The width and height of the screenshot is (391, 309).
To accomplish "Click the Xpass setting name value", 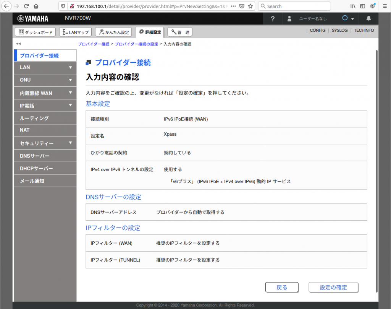I will point(170,134).
